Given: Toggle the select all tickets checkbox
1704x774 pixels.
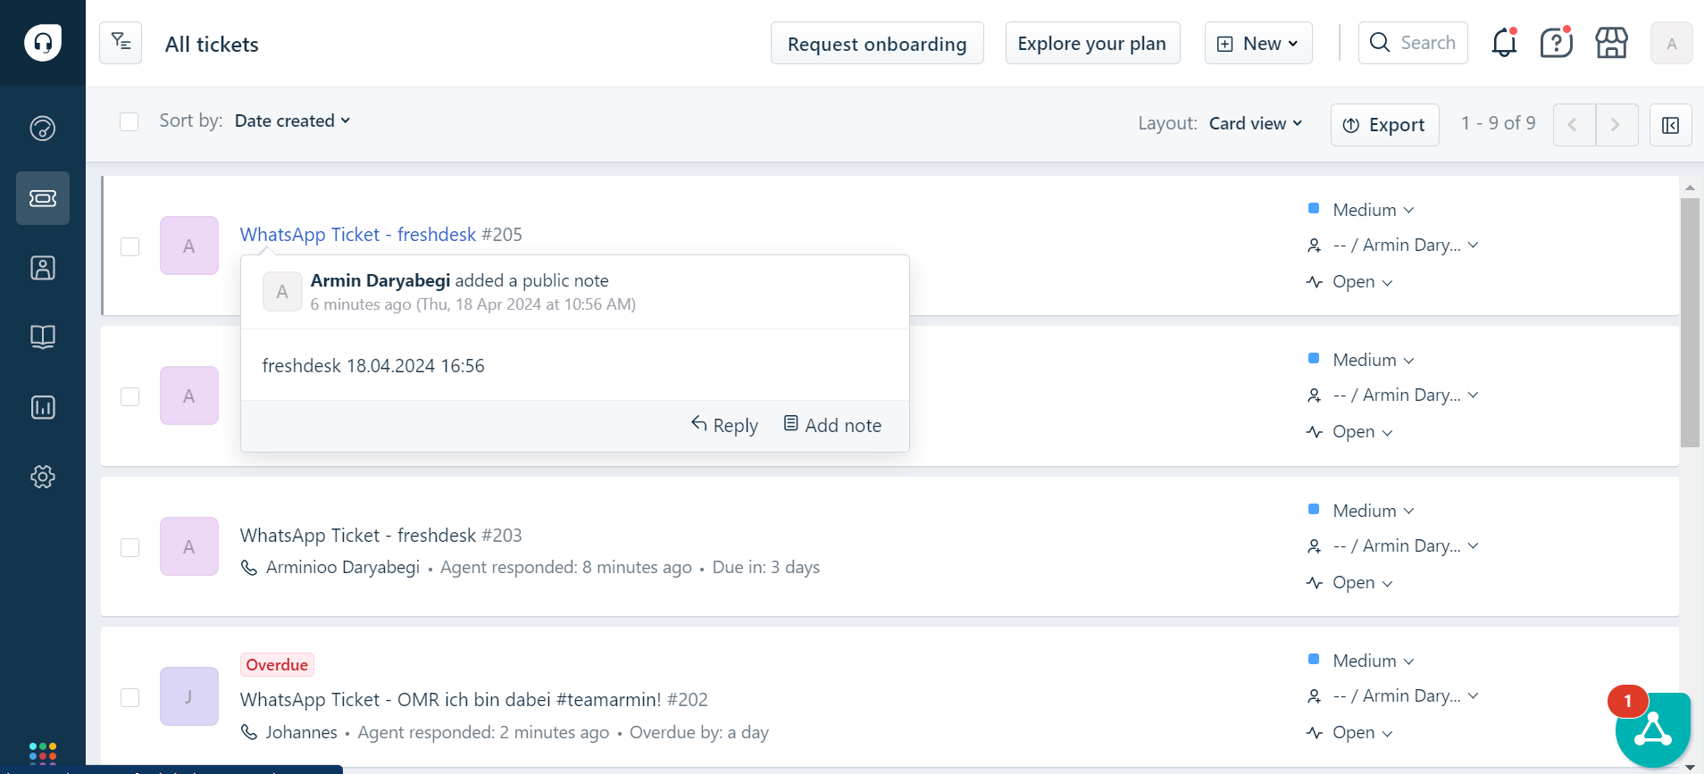Looking at the screenshot, I should tap(129, 121).
